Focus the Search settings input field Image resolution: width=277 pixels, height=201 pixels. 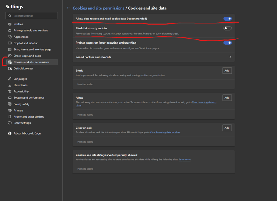[32, 16]
